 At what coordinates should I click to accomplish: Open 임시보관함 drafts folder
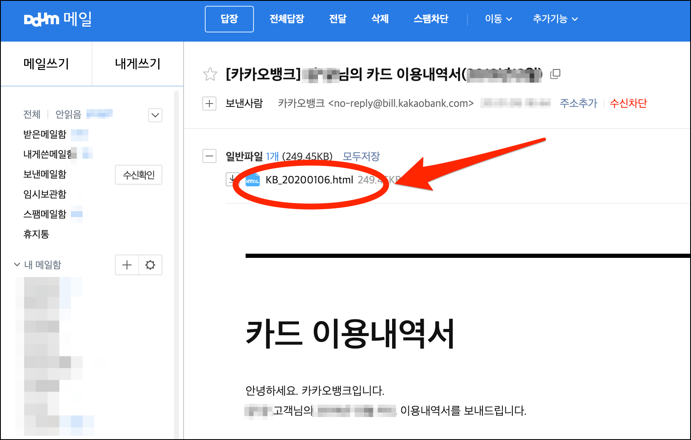click(x=45, y=194)
